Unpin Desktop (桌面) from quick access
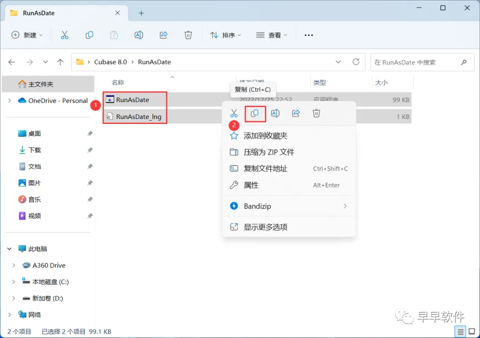480x338 pixels. tap(90, 134)
